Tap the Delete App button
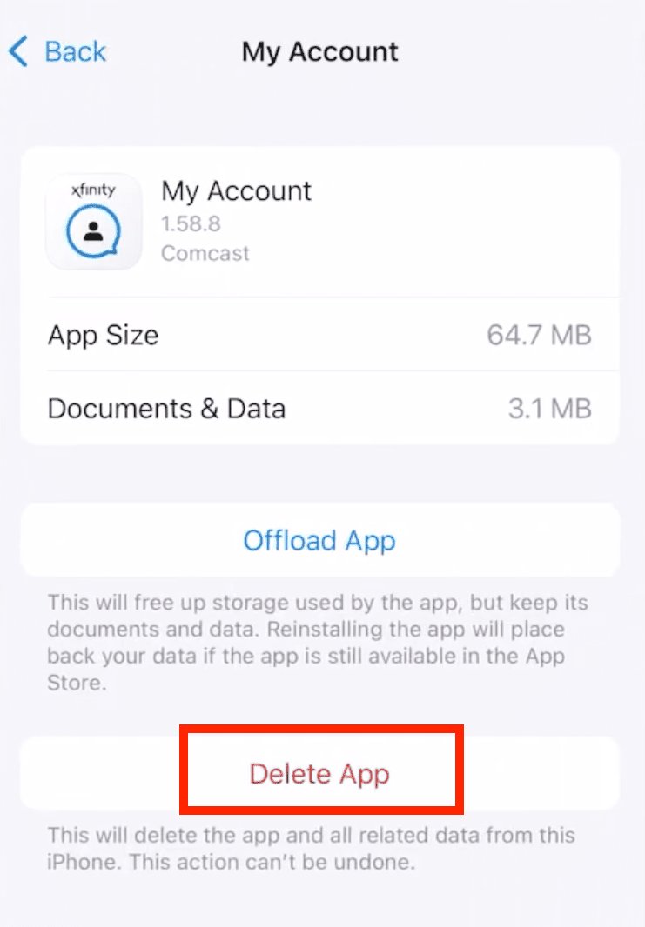The width and height of the screenshot is (645, 927). tap(320, 773)
